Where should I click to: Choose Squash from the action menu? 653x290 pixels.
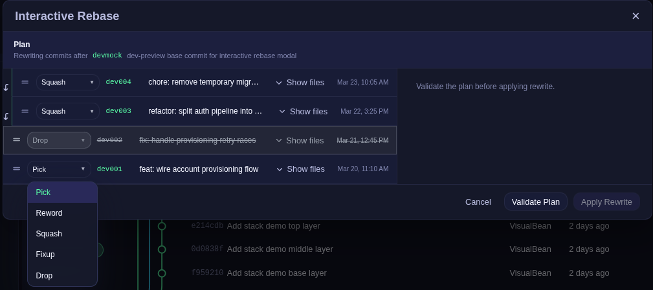point(63,234)
